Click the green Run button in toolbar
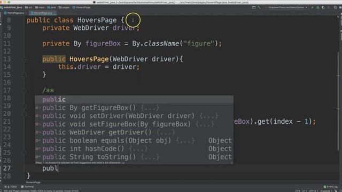This screenshot has width=342, height=192. coord(312,7)
